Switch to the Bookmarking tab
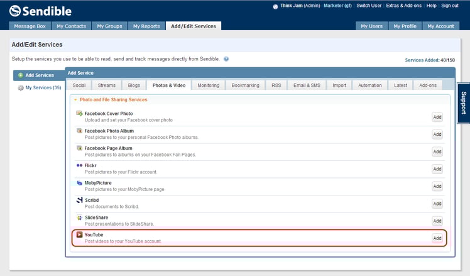 pyautogui.click(x=246, y=86)
